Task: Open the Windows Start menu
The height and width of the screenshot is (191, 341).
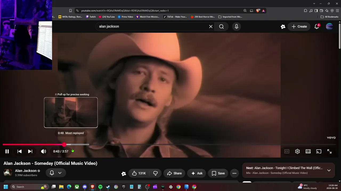Action: [x=6, y=187]
